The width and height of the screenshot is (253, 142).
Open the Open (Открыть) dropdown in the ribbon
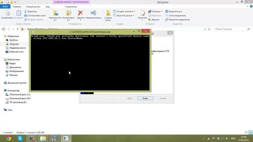tap(155, 11)
